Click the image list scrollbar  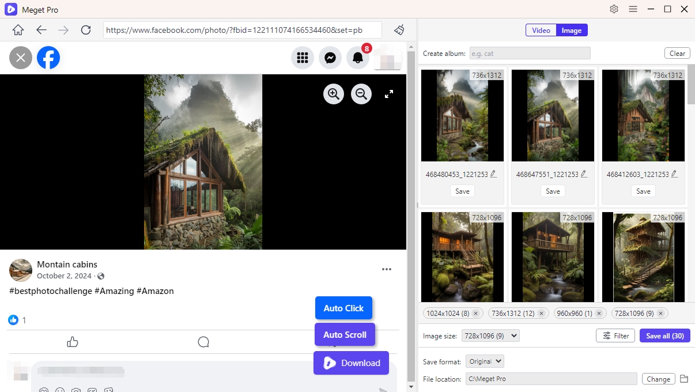click(x=691, y=84)
